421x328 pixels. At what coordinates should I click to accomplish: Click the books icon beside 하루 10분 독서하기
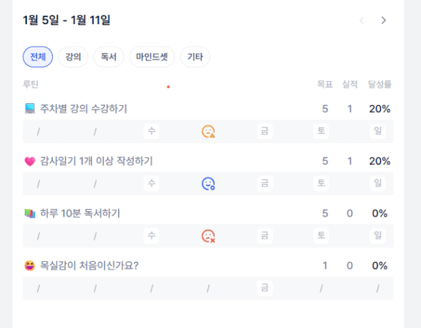coord(30,213)
